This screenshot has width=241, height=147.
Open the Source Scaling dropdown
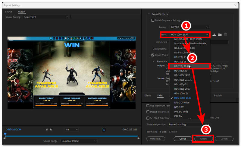[46, 17]
